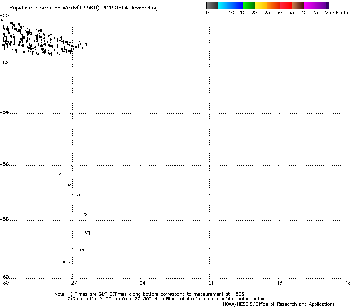Viewport: 350px width, 307px height.
Task: Click the longitude label '-18' on bottom axis
Action: (x=278, y=283)
